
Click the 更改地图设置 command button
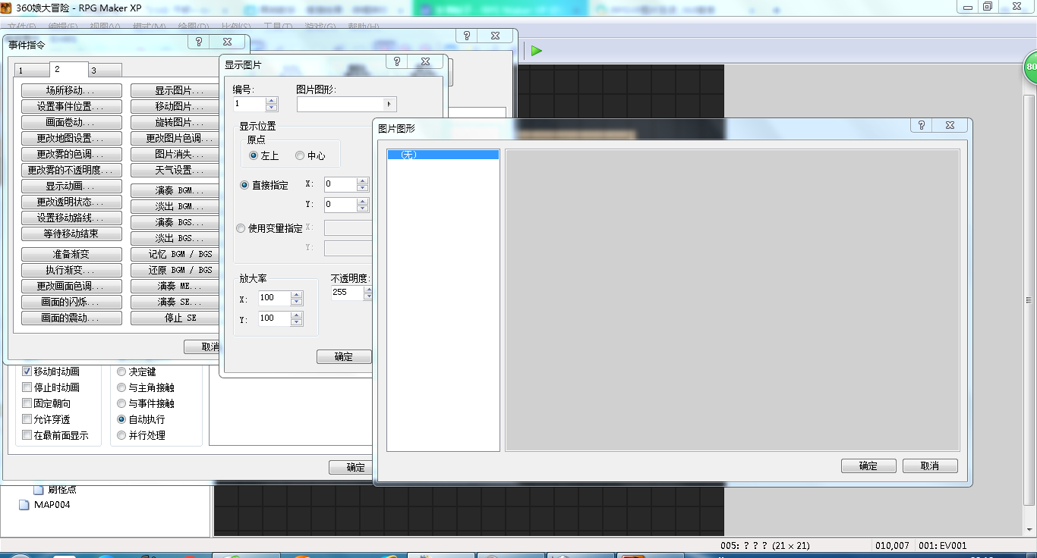point(71,139)
